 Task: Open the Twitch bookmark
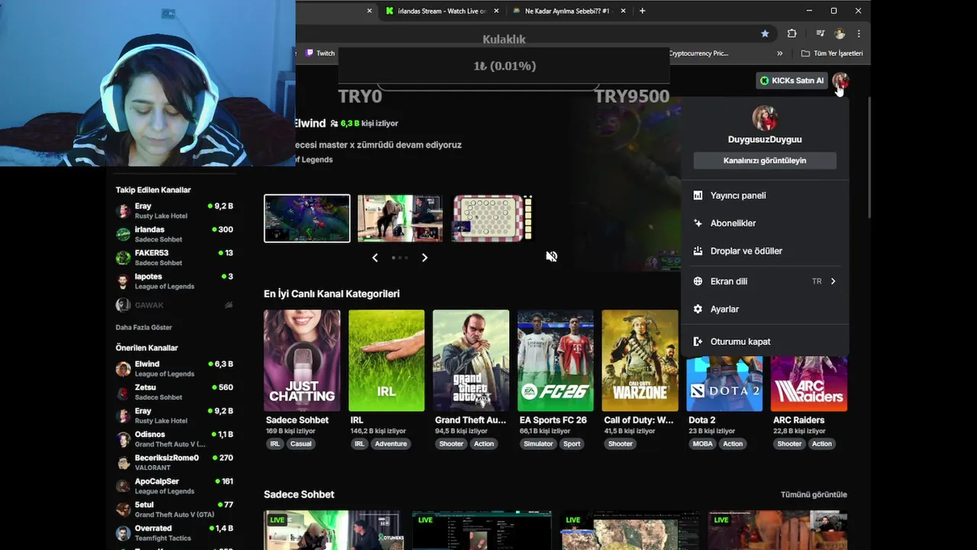[x=320, y=53]
